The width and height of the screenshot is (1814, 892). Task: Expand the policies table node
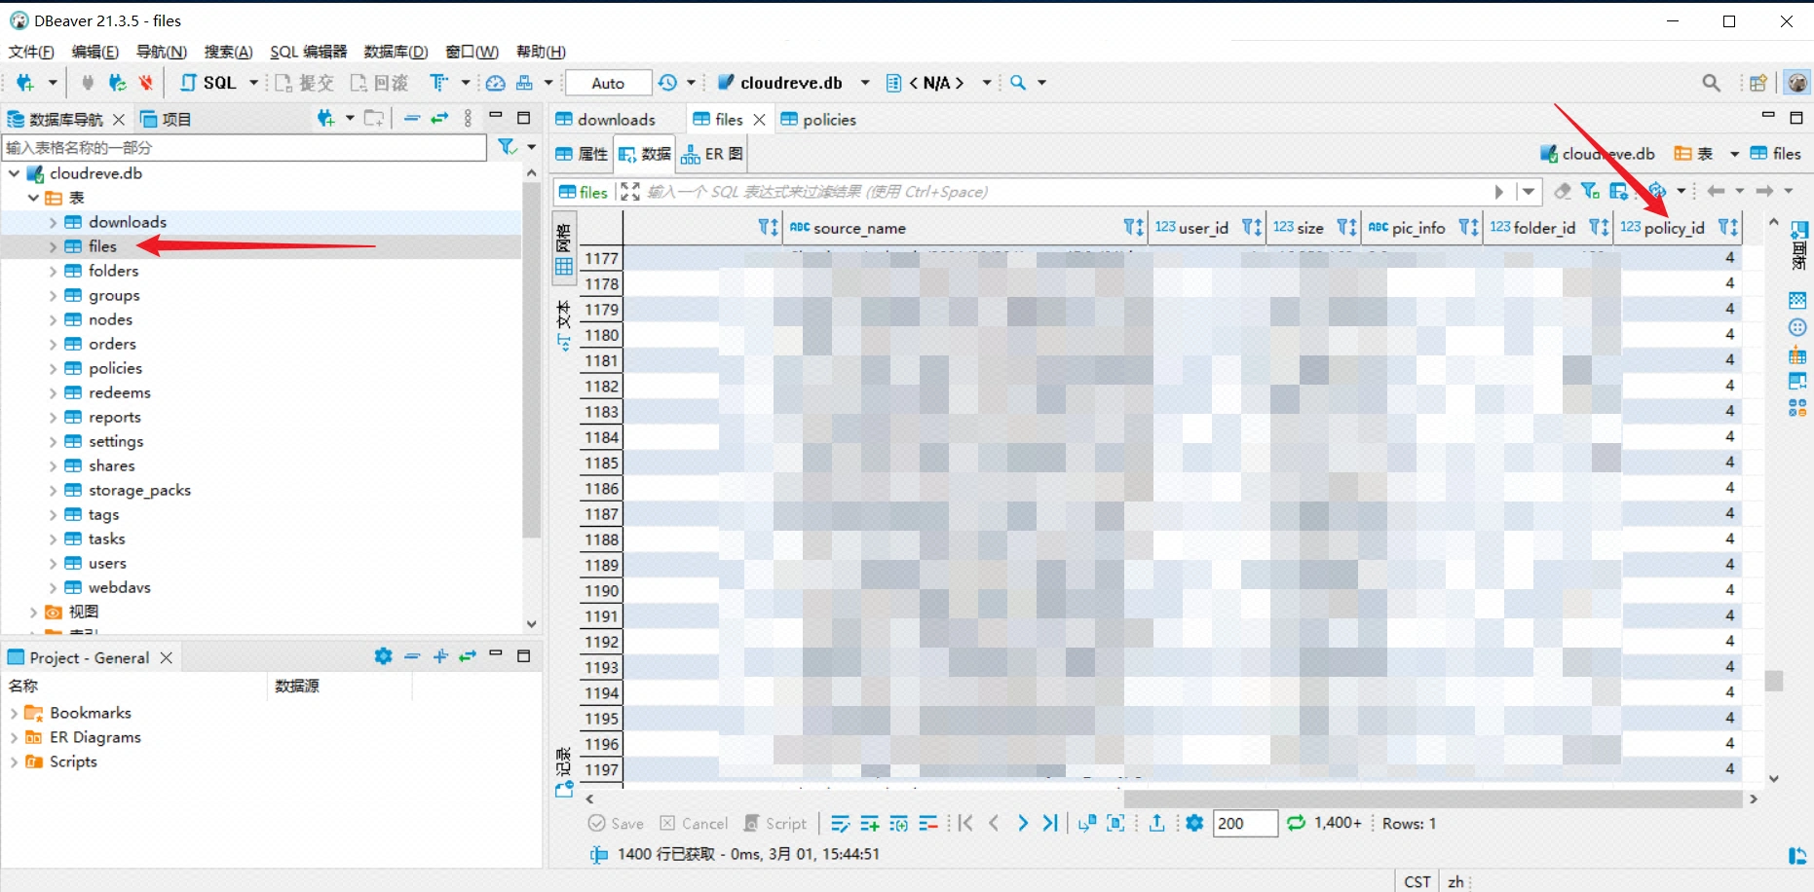pos(53,368)
